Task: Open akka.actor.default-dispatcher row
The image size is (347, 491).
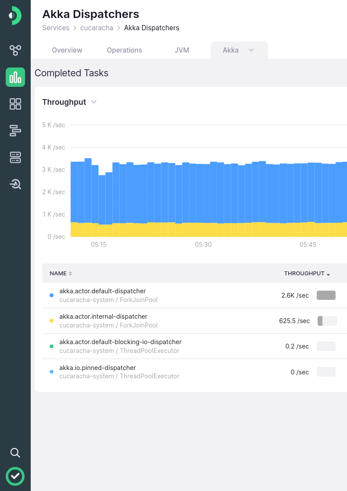Action: pyautogui.click(x=194, y=295)
